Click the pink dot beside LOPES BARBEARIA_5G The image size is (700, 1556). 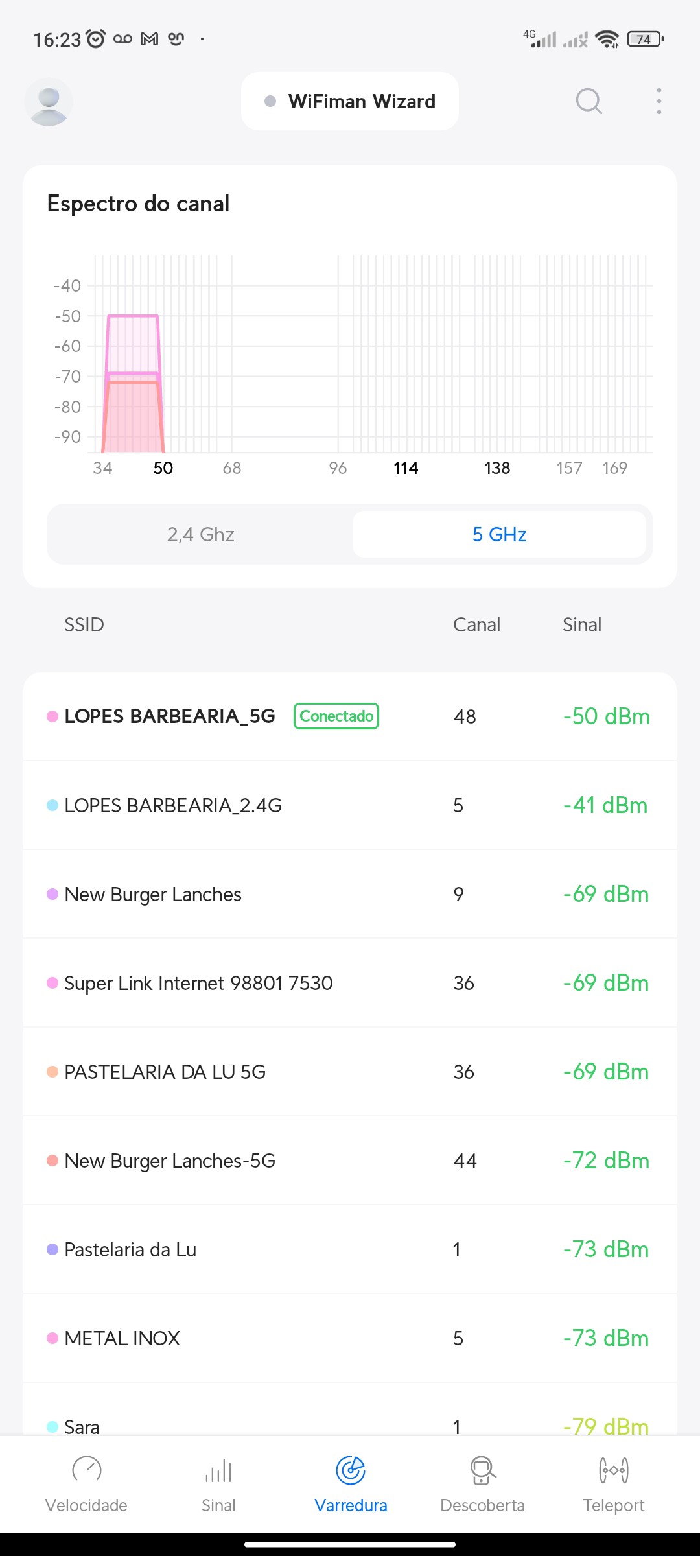pos(52,716)
